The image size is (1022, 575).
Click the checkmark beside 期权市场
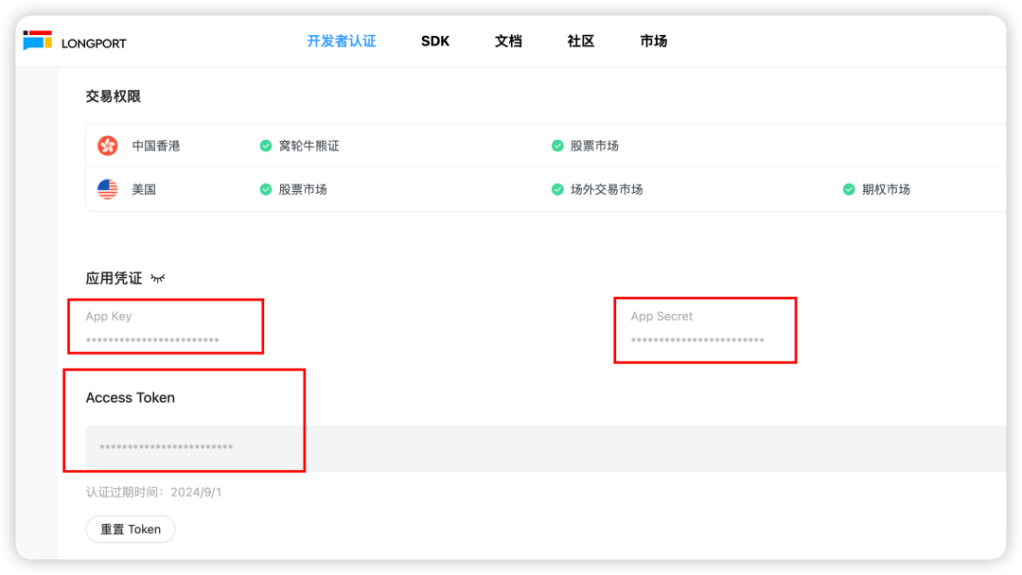pyautogui.click(x=849, y=189)
